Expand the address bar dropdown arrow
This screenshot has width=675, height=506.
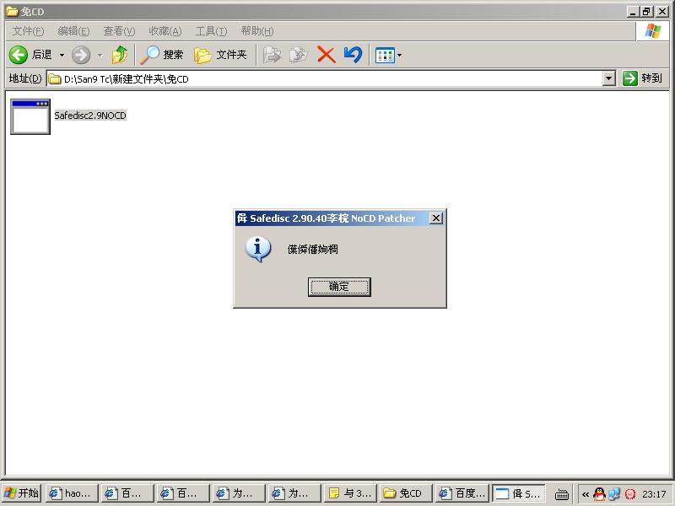pyautogui.click(x=608, y=78)
